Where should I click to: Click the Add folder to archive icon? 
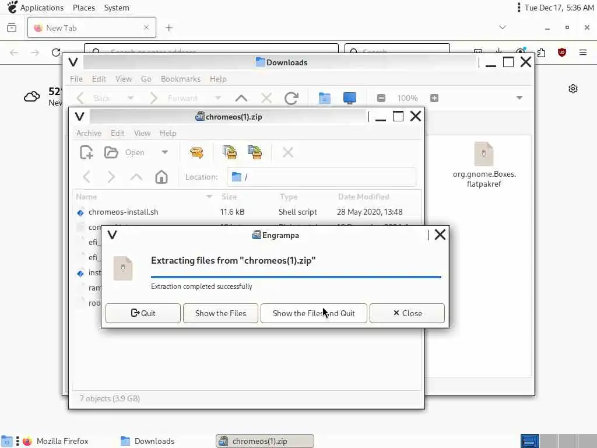(x=255, y=152)
